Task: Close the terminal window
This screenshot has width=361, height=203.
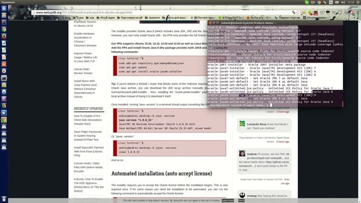Action: tap(210, 23)
